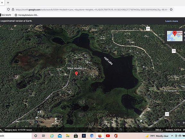
Task: Open the dark blue S app in taskbar
Action: (x=84, y=136)
